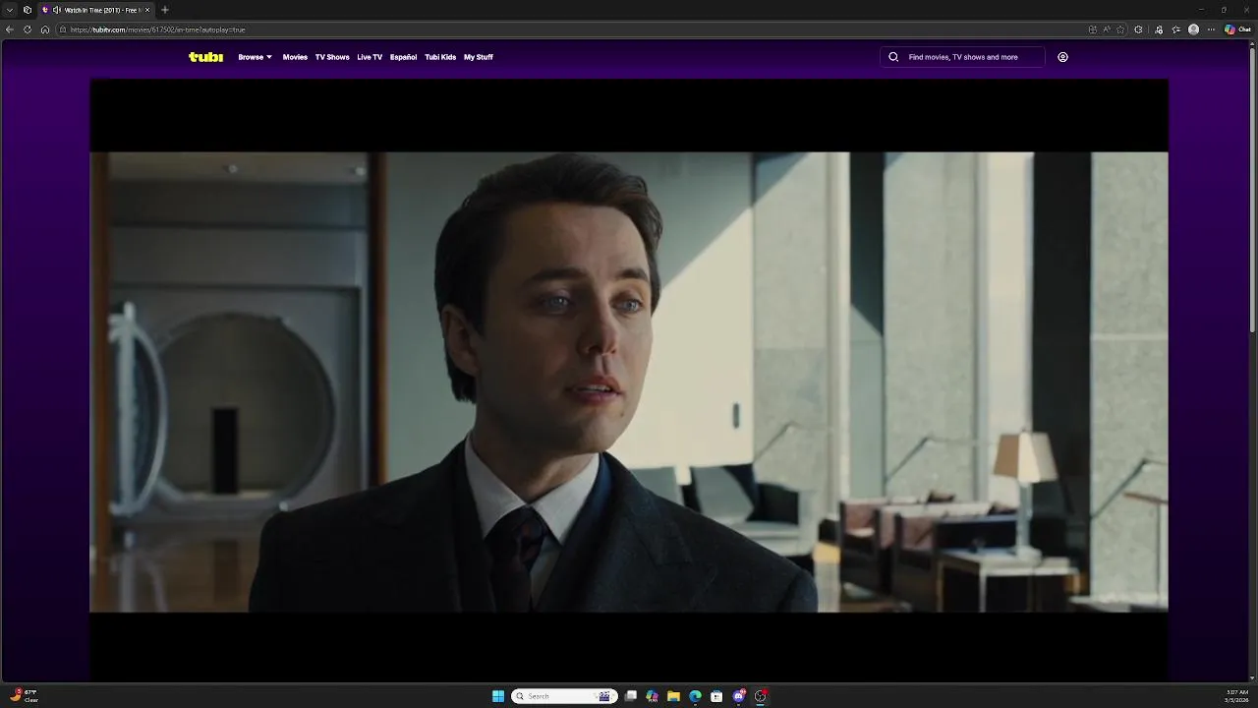Viewport: 1258px width, 708px height.
Task: Open a new browser tab
Action: click(165, 10)
